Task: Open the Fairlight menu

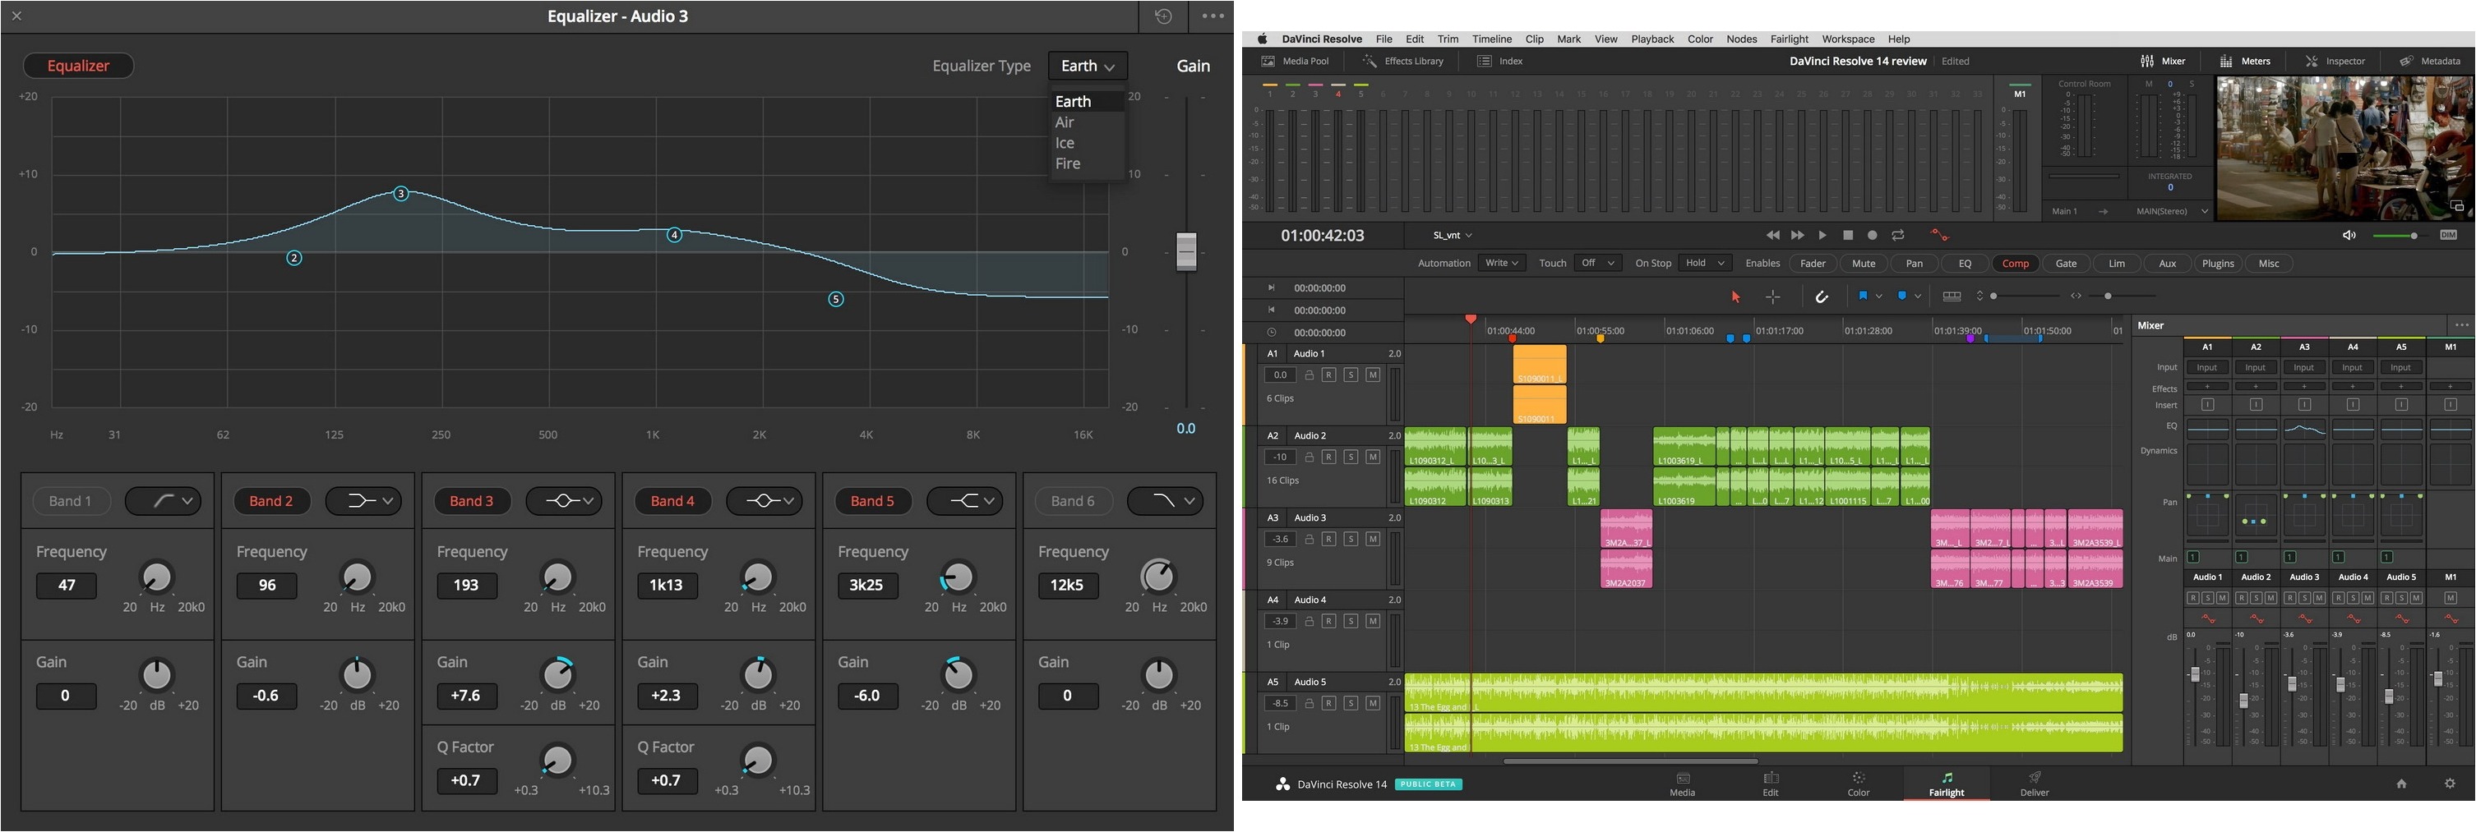Action: coord(1789,39)
